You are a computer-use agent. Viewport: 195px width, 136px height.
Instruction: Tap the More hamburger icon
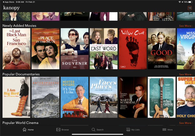point(164,130)
